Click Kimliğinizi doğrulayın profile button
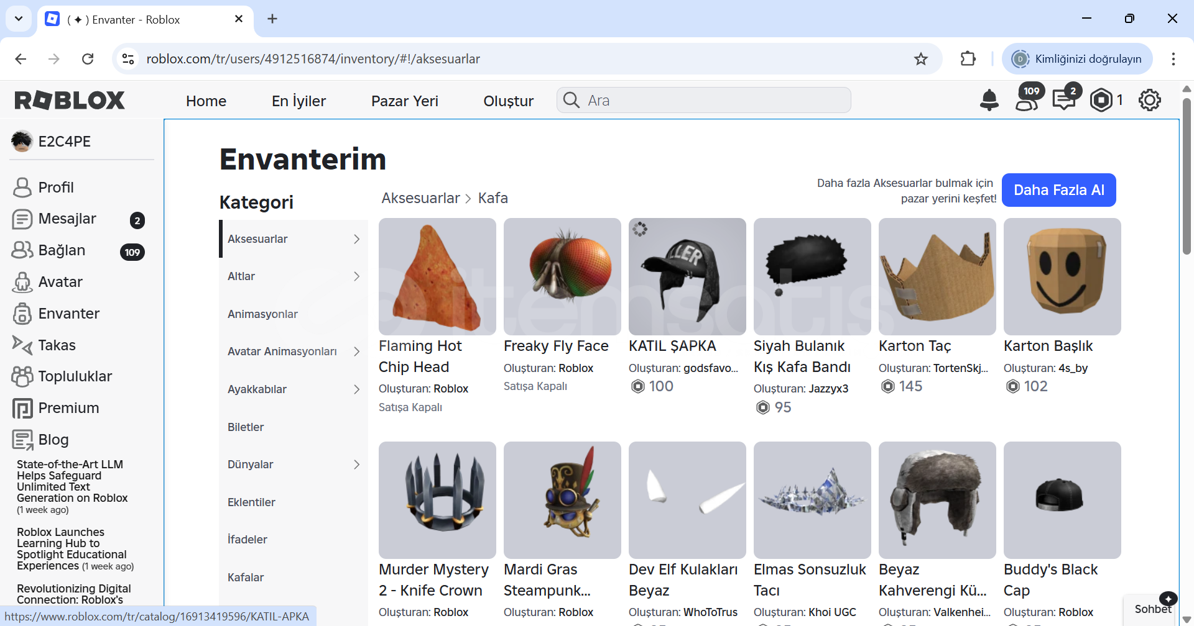The height and width of the screenshot is (626, 1194). [x=1077, y=59]
